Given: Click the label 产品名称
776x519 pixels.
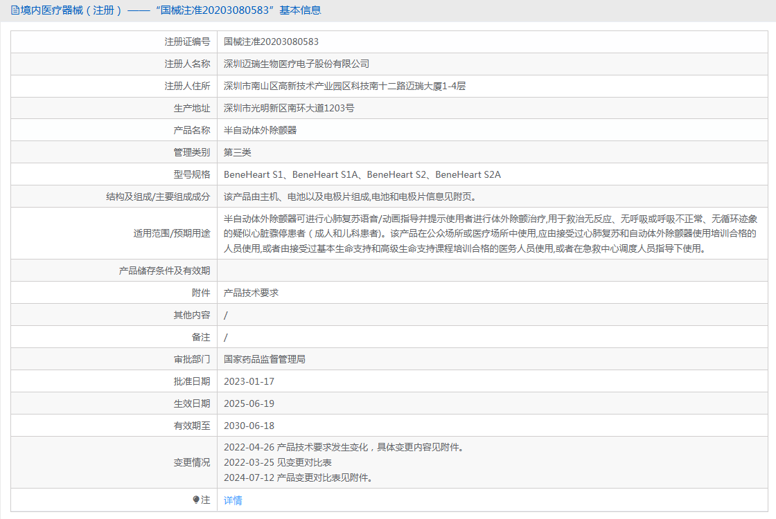Looking at the screenshot, I should click(x=192, y=130).
